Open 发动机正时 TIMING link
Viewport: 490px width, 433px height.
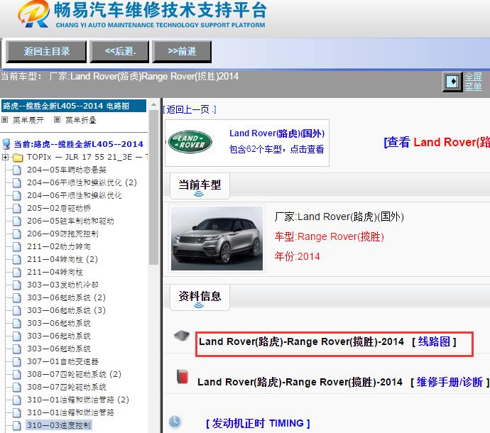tap(258, 423)
